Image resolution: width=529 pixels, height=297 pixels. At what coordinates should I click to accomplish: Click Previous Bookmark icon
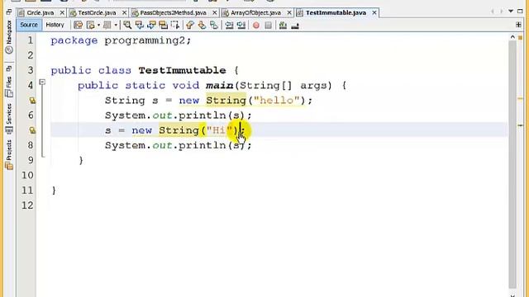(190, 26)
